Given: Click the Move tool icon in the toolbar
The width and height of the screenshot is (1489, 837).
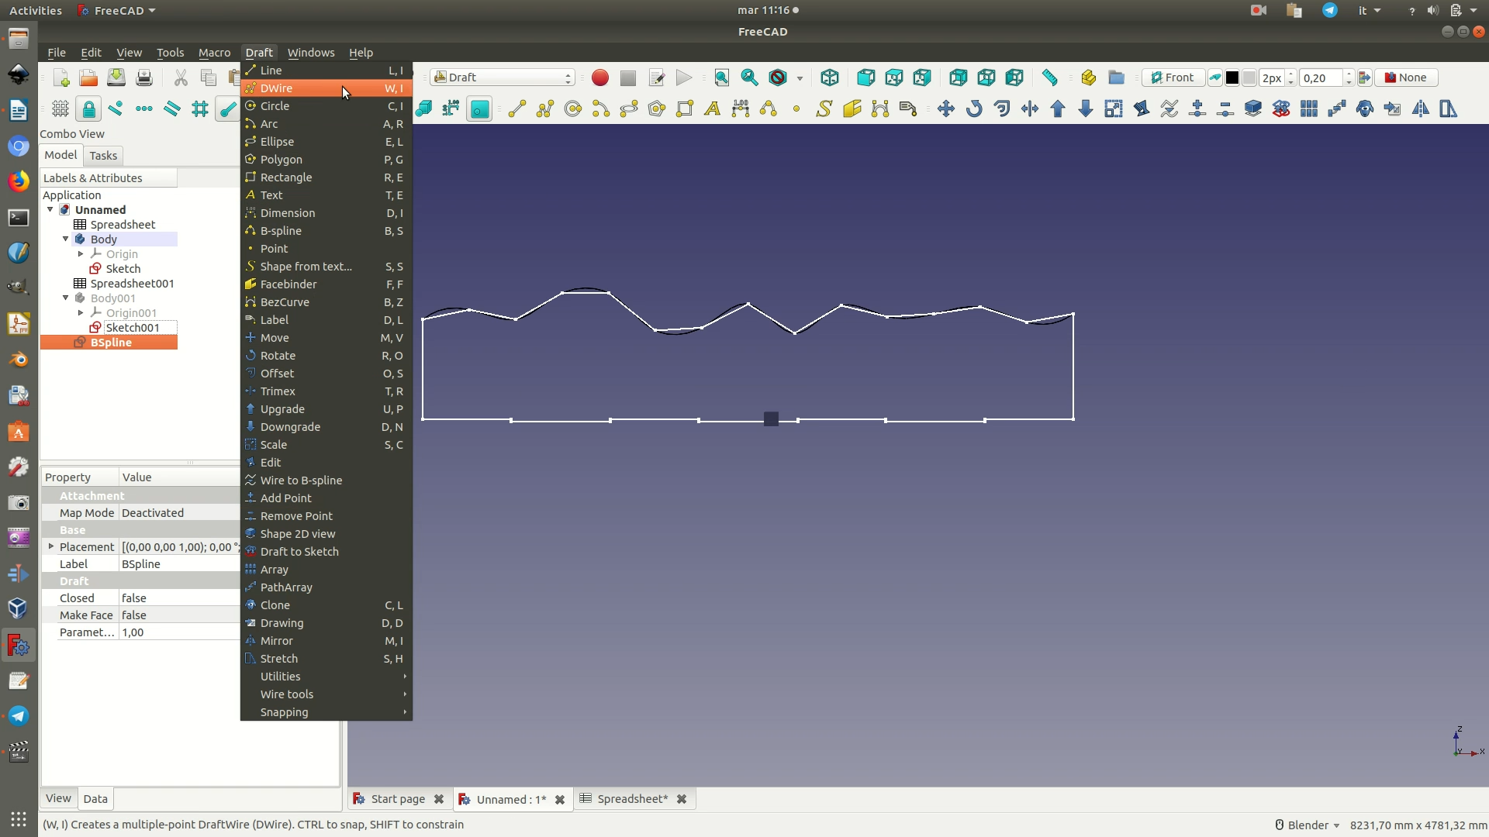Looking at the screenshot, I should pyautogui.click(x=946, y=109).
